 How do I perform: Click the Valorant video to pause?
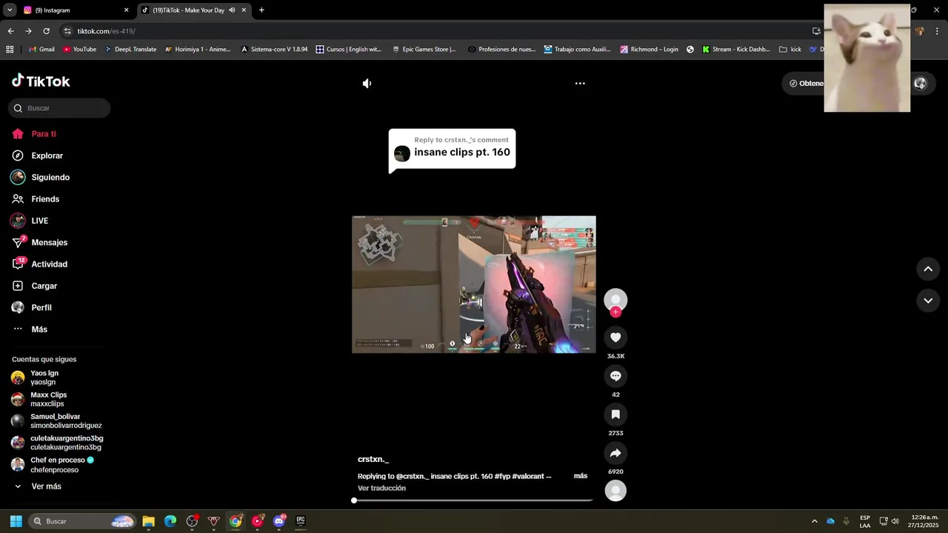(x=474, y=284)
